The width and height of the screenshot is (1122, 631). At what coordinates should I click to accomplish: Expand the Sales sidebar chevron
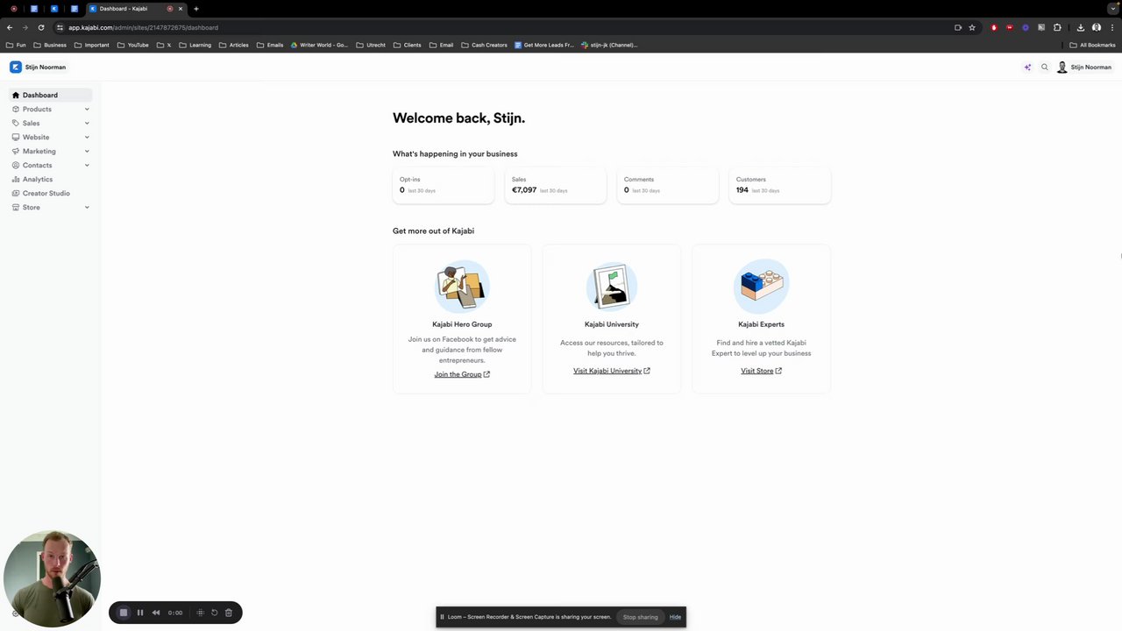87,123
